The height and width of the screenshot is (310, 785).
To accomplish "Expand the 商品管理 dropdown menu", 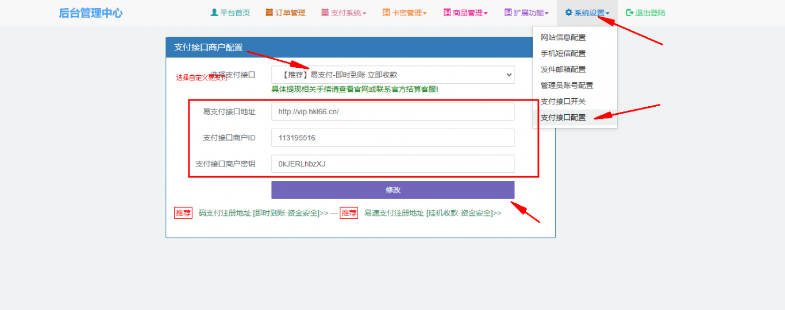I will tap(486, 13).
